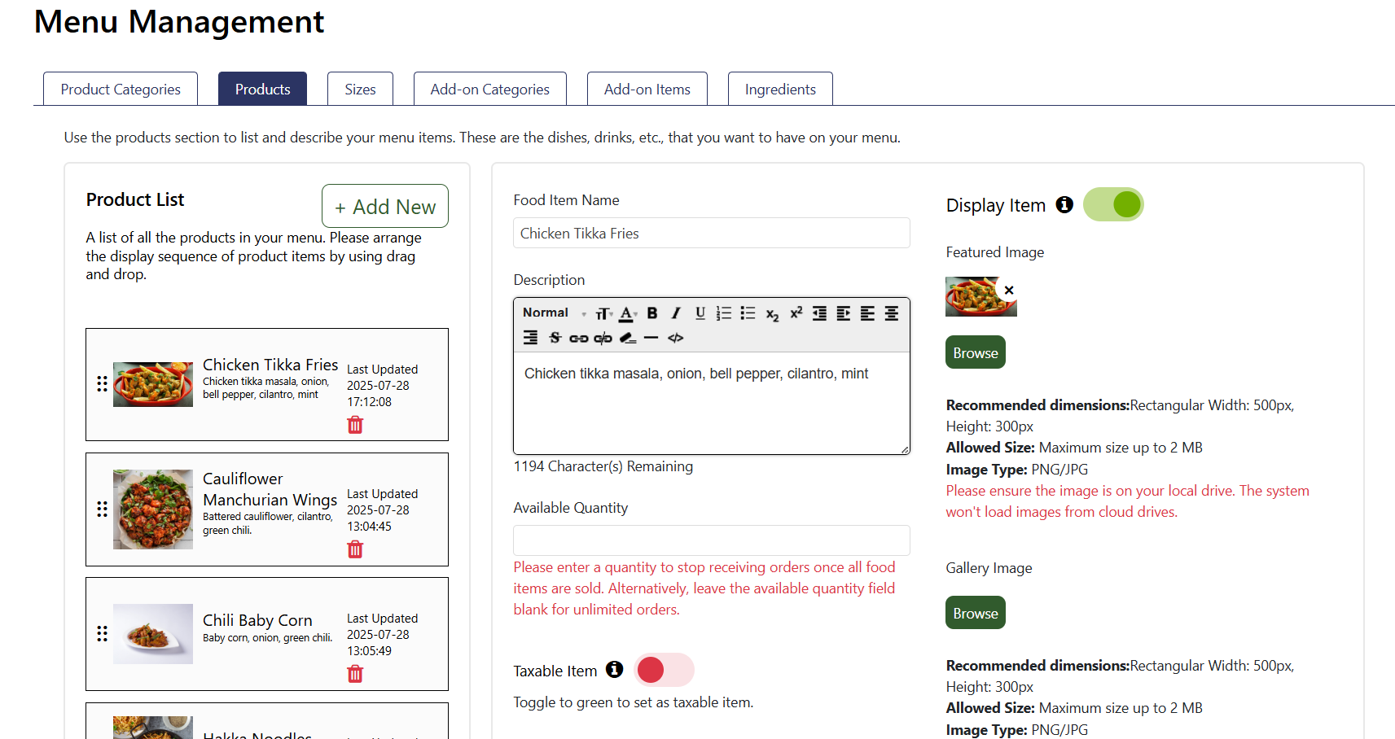The height and width of the screenshot is (739, 1395).
Task: Insert a hyperlink using the link icon
Action: pyautogui.click(x=578, y=338)
